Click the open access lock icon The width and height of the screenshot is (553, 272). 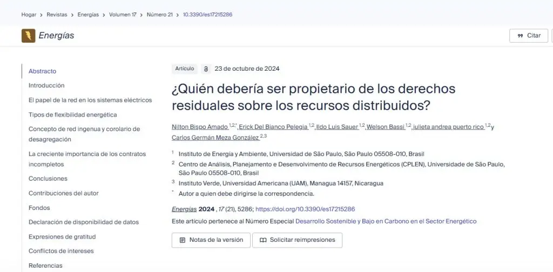pyautogui.click(x=206, y=69)
